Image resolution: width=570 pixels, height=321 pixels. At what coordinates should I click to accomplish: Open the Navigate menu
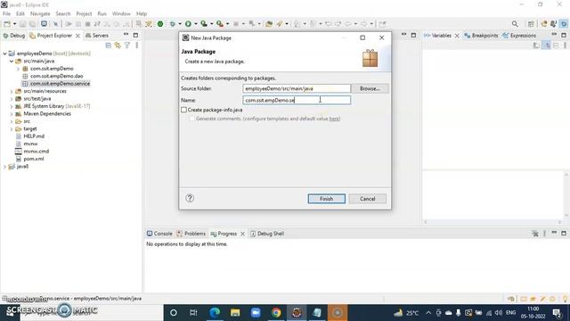point(40,14)
